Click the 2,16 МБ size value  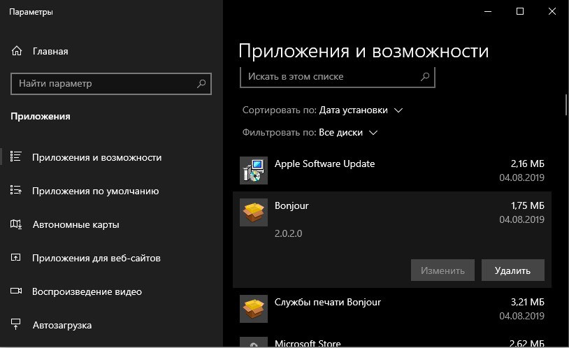[528, 164]
